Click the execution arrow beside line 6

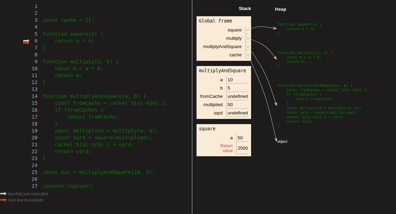pyautogui.click(x=26, y=42)
